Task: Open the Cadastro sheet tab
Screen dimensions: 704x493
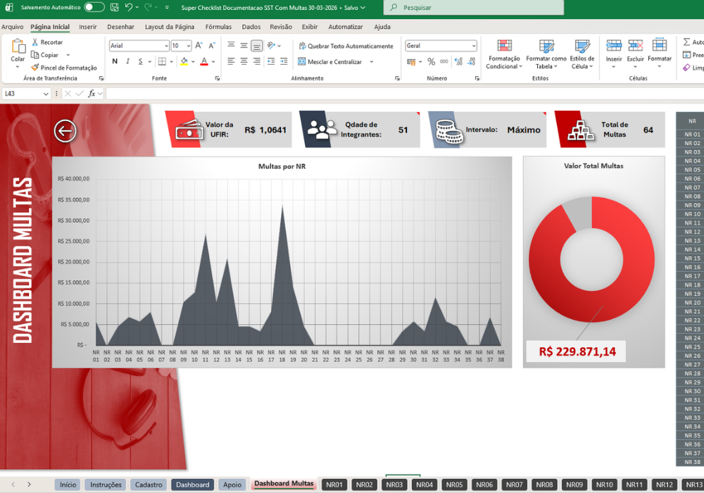Action: coord(149,485)
